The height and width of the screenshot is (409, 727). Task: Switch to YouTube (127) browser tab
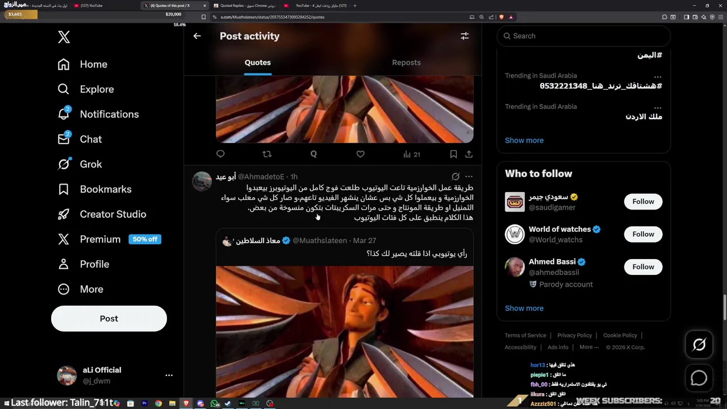click(105, 6)
